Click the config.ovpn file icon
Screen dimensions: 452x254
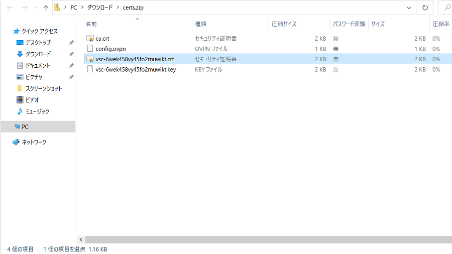[x=90, y=48]
